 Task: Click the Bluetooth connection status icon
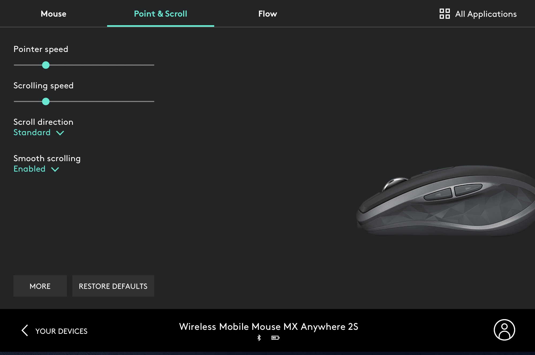click(259, 338)
